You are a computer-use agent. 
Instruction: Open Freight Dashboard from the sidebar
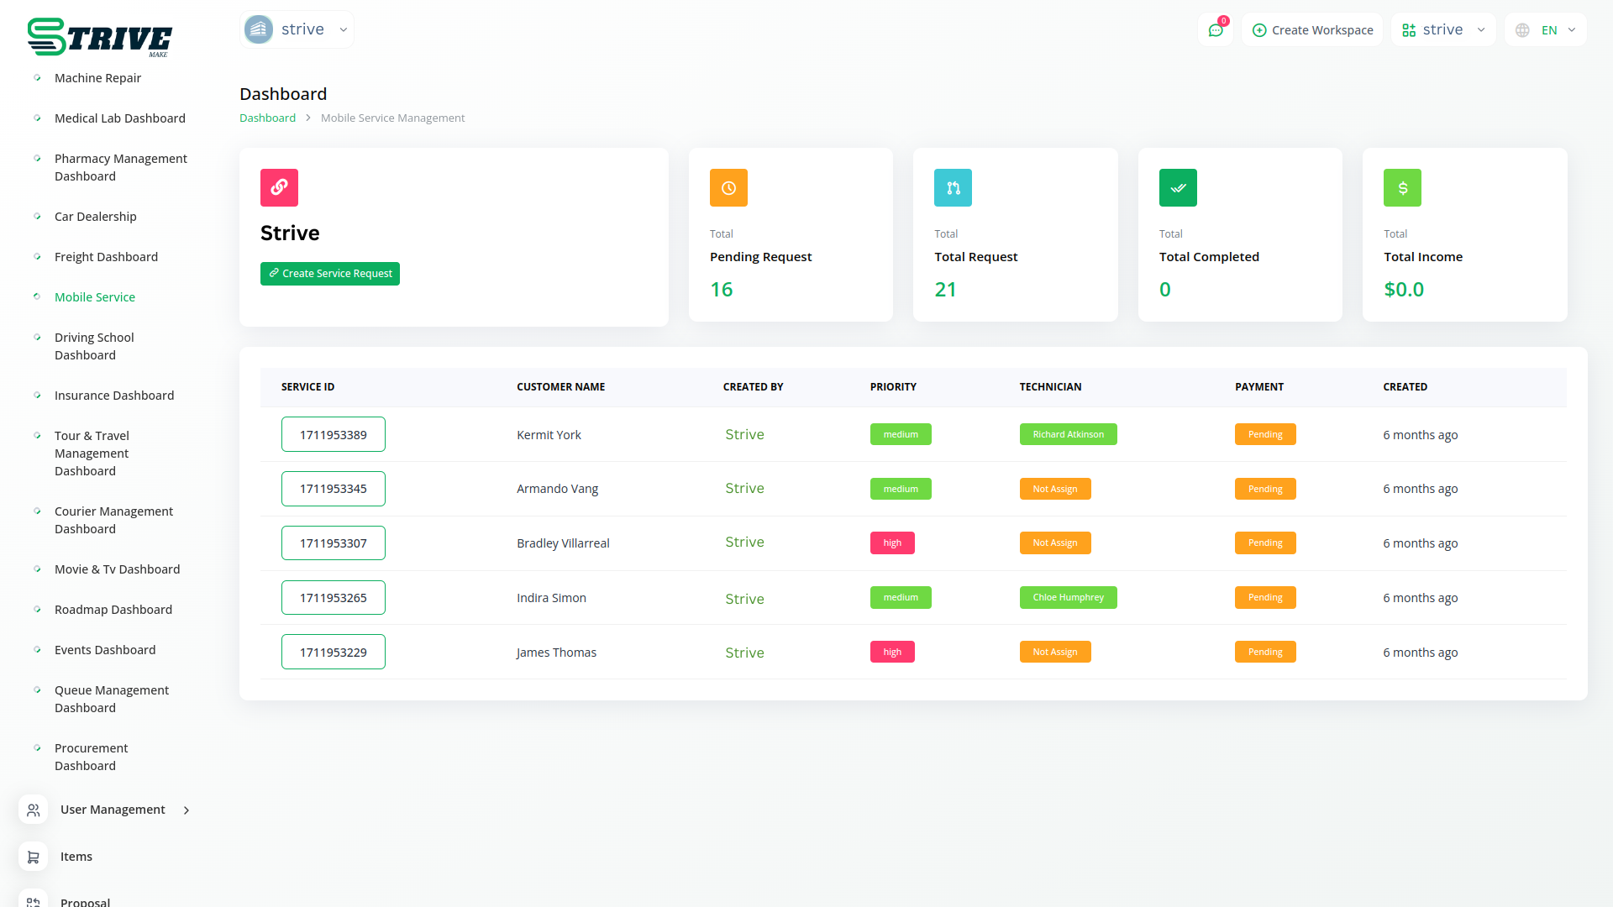pos(106,257)
